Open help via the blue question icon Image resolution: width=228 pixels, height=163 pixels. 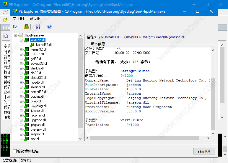tap(49, 27)
